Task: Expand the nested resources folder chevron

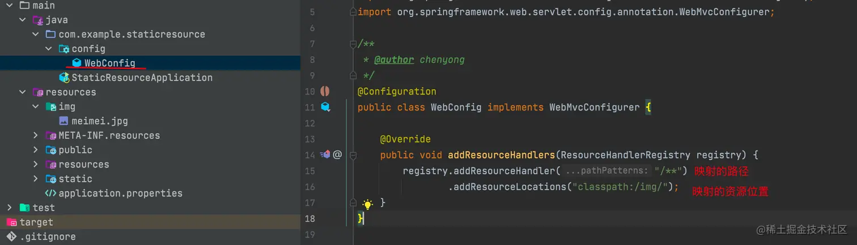Action: pyautogui.click(x=35, y=164)
